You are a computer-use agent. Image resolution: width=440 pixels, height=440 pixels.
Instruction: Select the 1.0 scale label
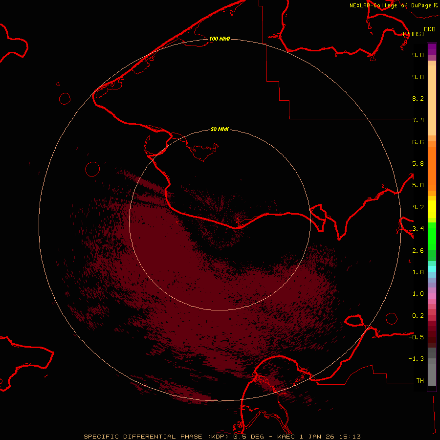(418, 294)
